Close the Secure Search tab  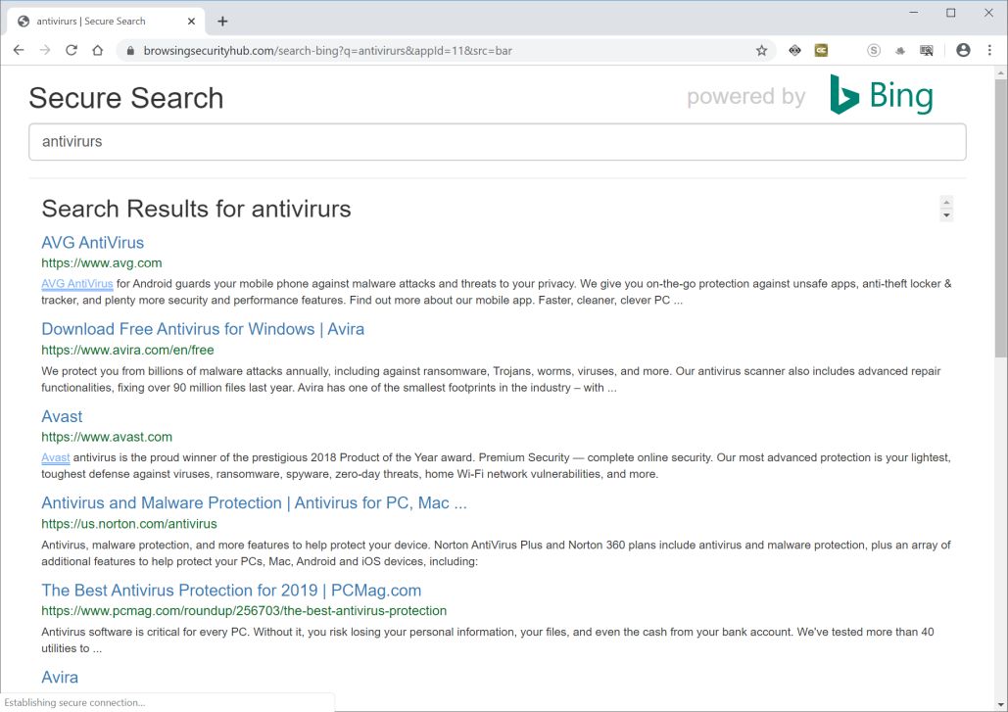pyautogui.click(x=192, y=22)
